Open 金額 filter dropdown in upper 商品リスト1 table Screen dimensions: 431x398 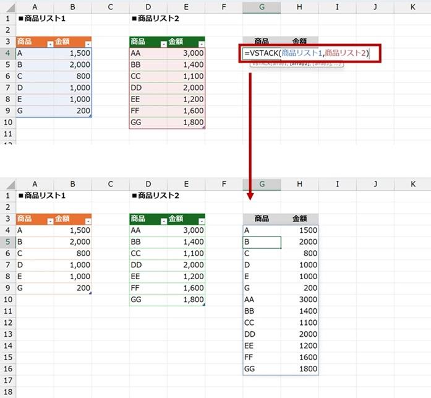pos(87,44)
